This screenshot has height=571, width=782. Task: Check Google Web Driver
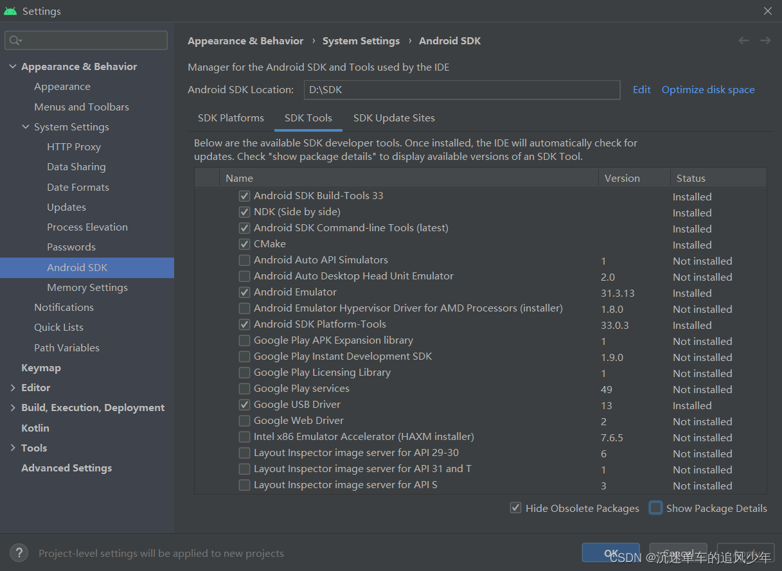244,421
